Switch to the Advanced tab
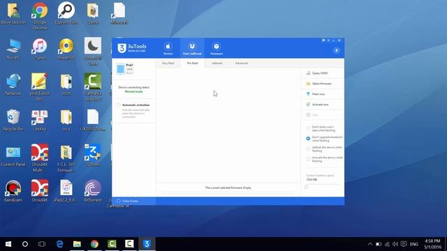This screenshot has height=251, width=447. tap(242, 63)
